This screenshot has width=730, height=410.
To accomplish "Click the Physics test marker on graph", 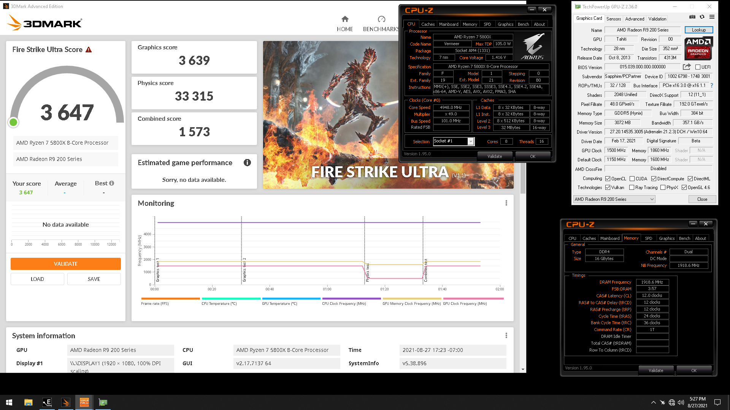I will click(367, 273).
